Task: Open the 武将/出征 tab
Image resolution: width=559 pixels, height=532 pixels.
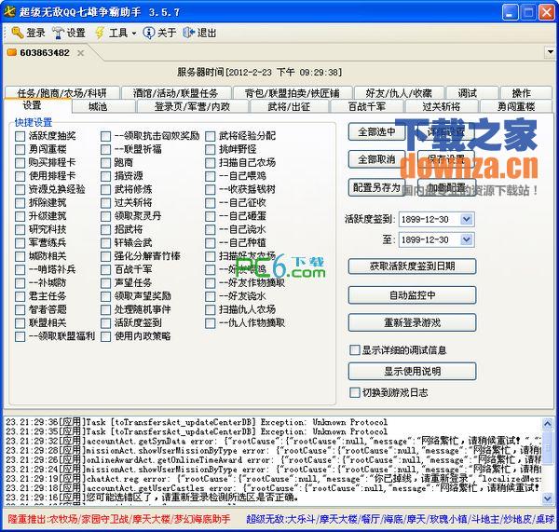Action: point(290,106)
